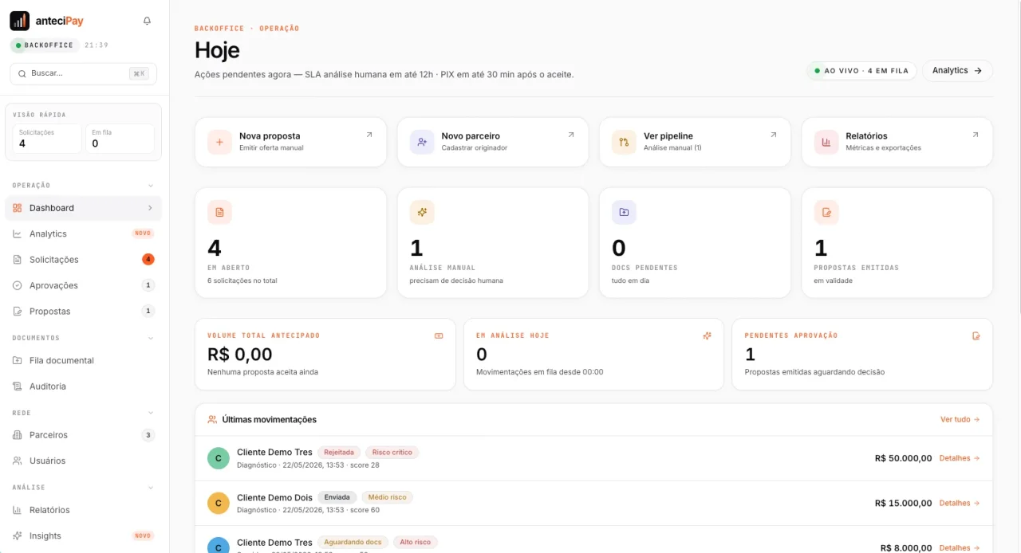Viewport: 1021px width, 553px height.
Task: Click Ver tudo link
Action: (960, 419)
